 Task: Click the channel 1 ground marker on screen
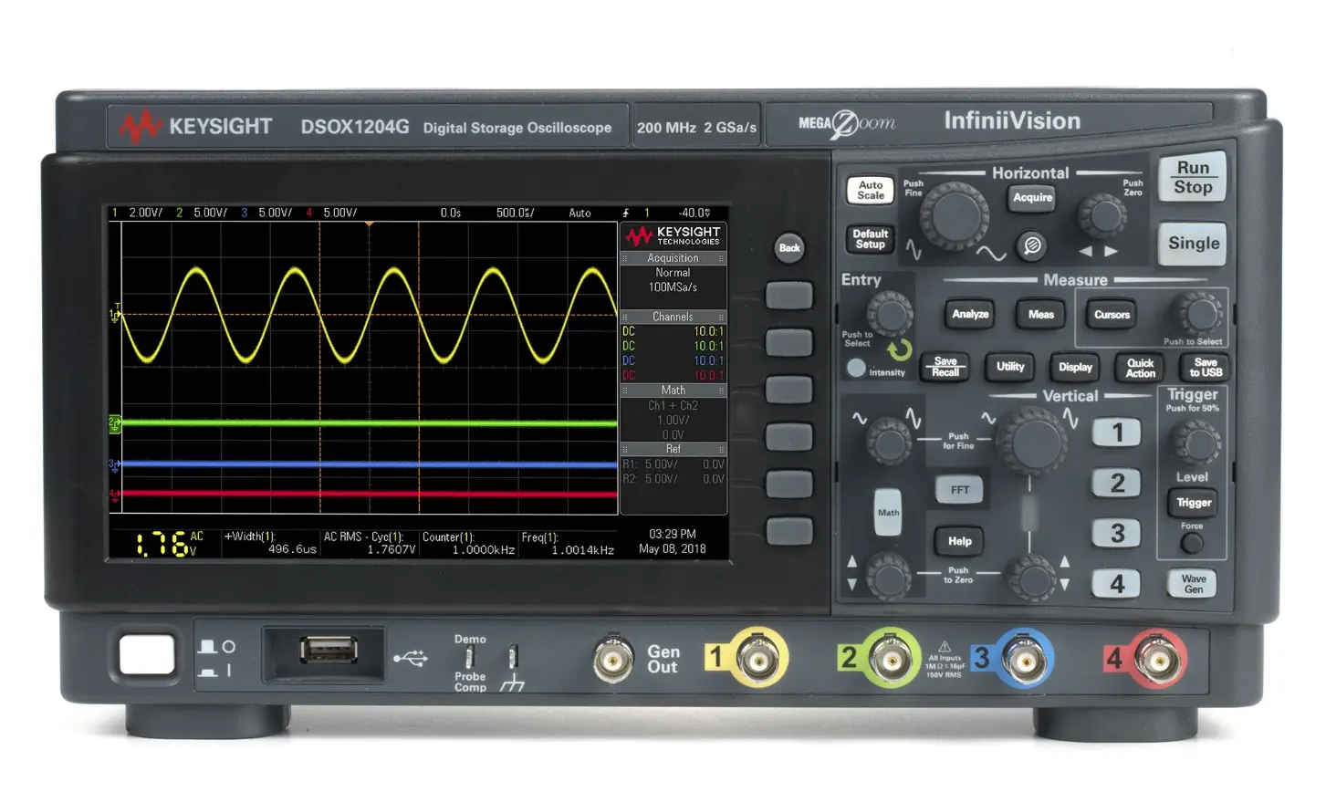click(x=115, y=314)
